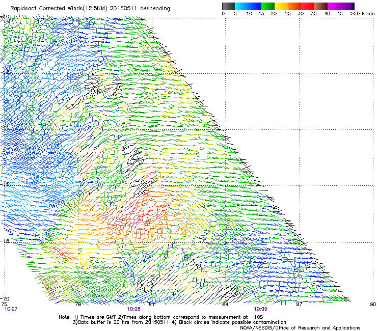
Task: Click the '35' legend scale label
Action: coord(314,13)
